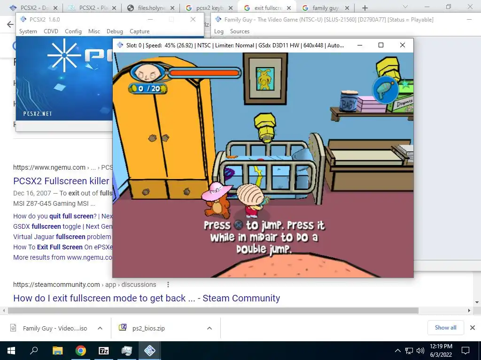This screenshot has height=360, width=481.
Task: Open Windows taskbar search
Action: click(34, 351)
